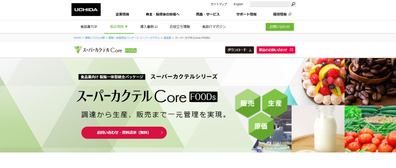Click スーパーカクテルCore FOODs breadcrumb text
This screenshot has width=396, height=168.
tap(193, 38)
